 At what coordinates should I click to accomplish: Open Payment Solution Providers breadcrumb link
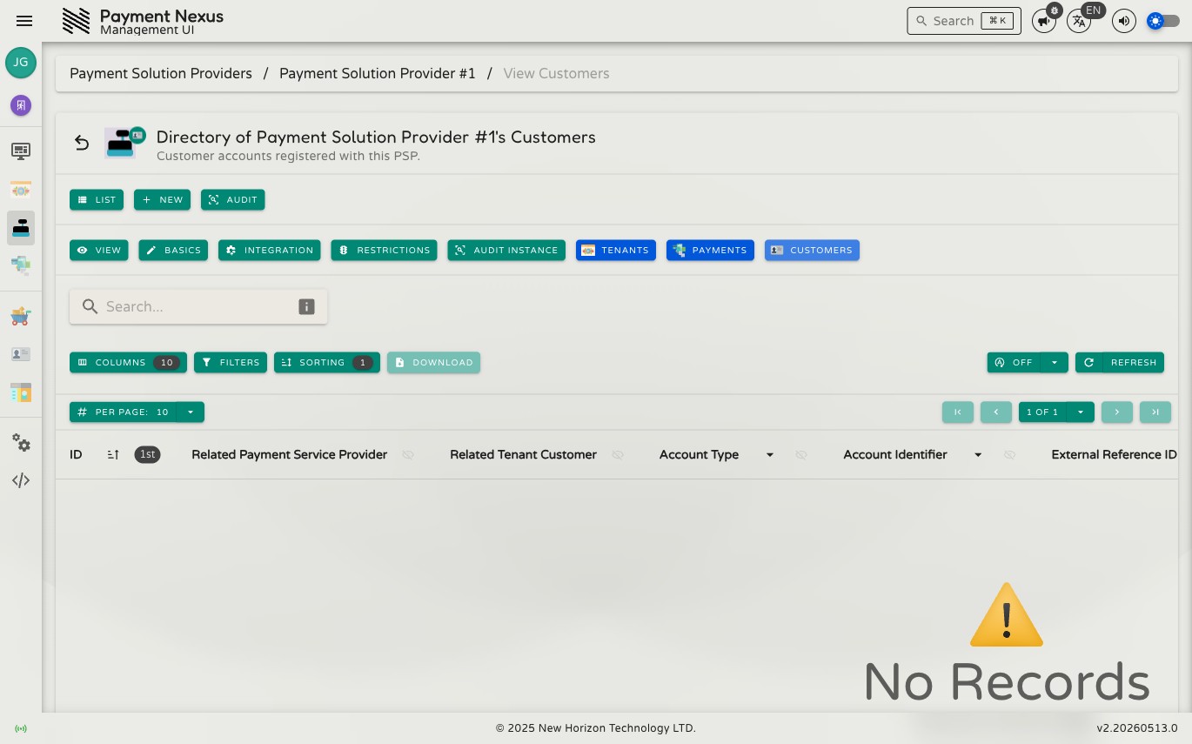161,73
